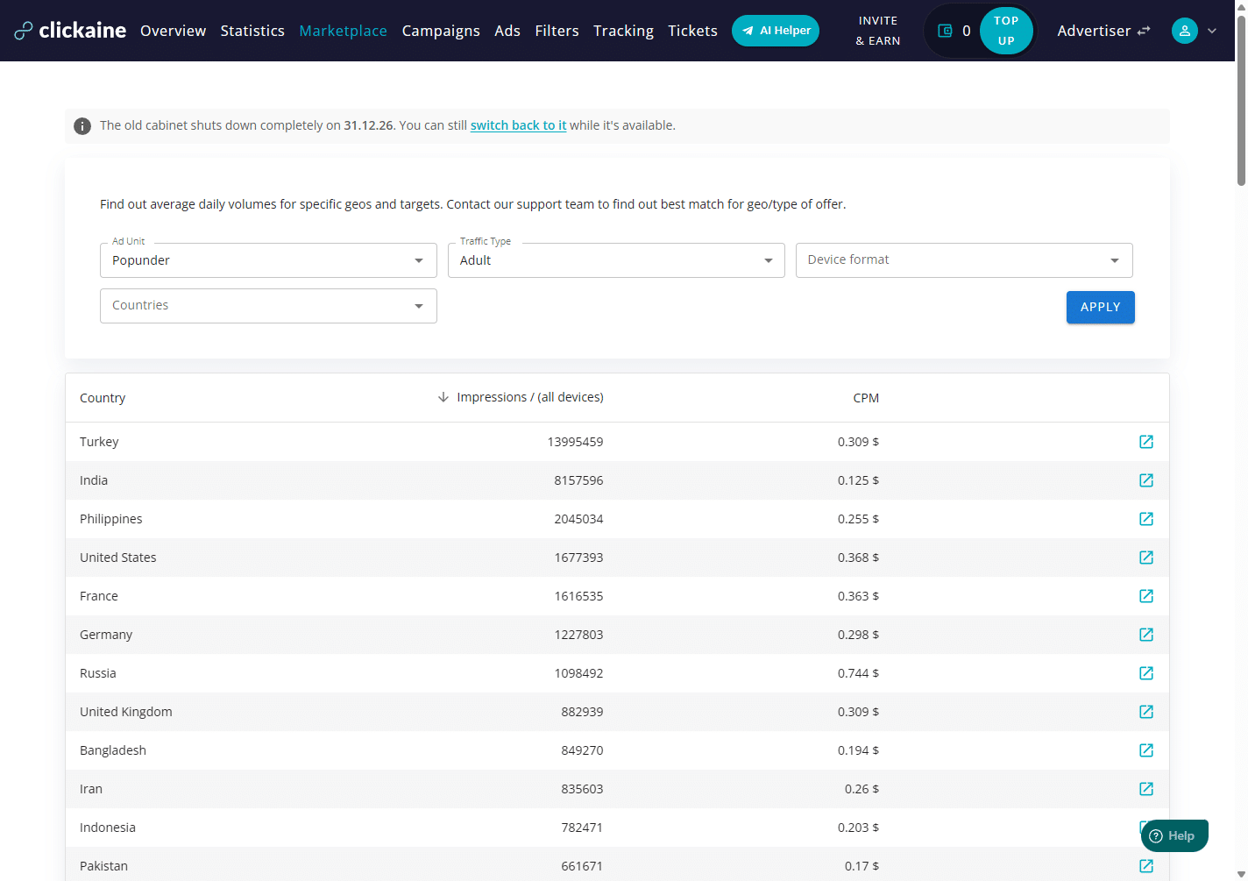
Task: Select the Marketplace menu item
Action: tap(343, 31)
